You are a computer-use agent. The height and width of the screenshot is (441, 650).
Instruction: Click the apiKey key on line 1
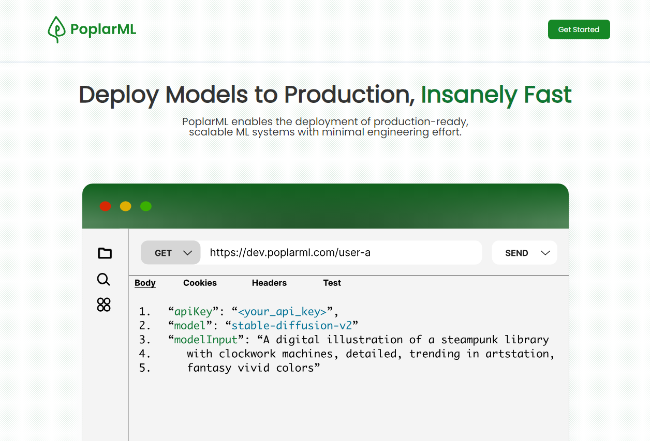tap(194, 312)
